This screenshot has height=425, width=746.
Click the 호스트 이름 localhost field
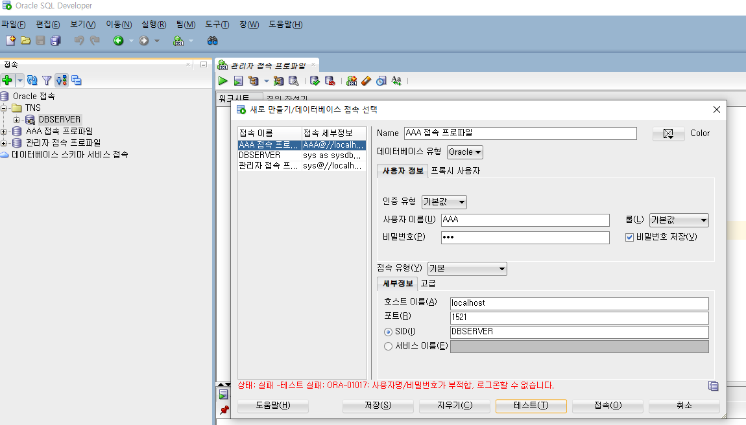[579, 303]
